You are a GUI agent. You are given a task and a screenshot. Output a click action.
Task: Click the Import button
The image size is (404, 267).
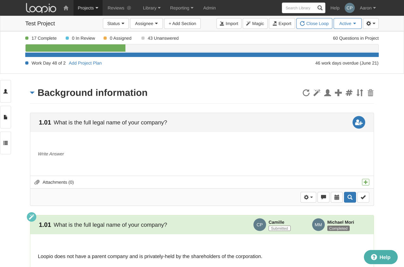point(229,23)
